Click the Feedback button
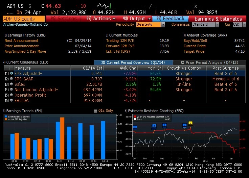The height and width of the screenshot is (178, 249). [170, 19]
